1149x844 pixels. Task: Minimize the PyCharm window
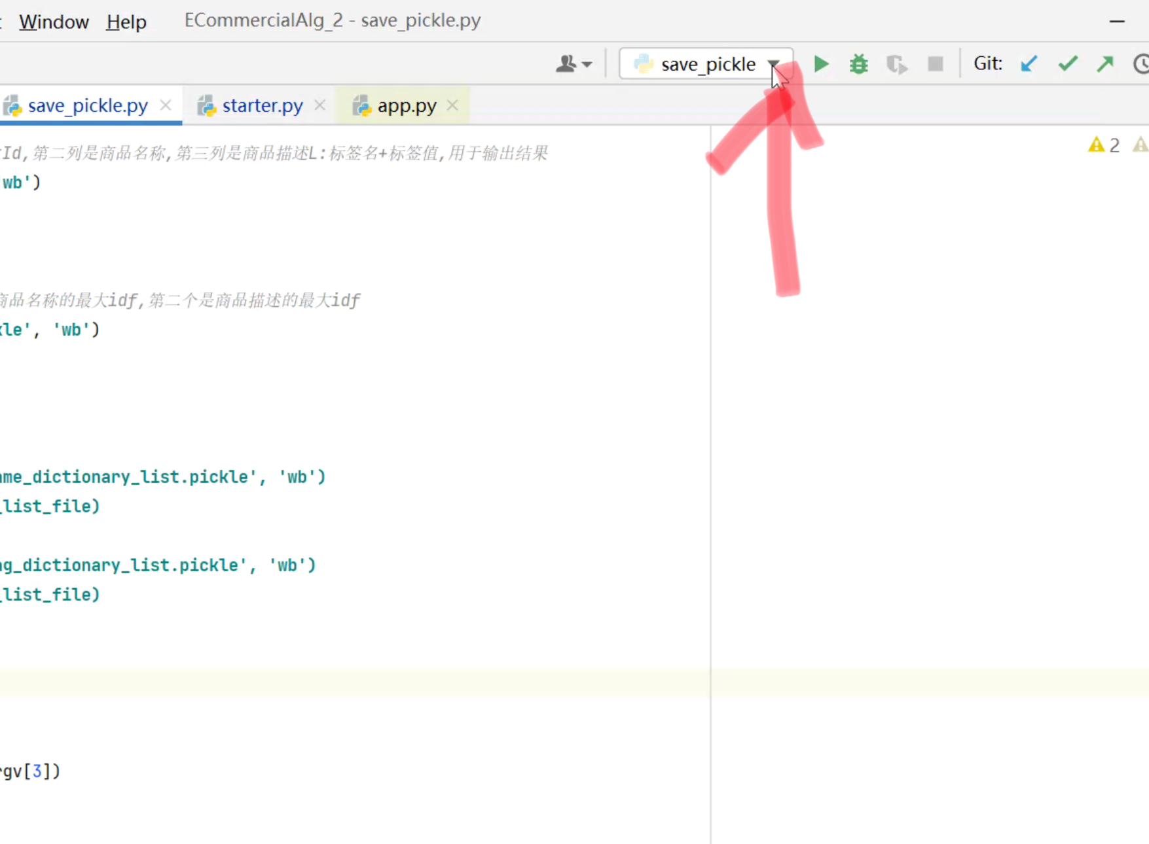pos(1117,22)
